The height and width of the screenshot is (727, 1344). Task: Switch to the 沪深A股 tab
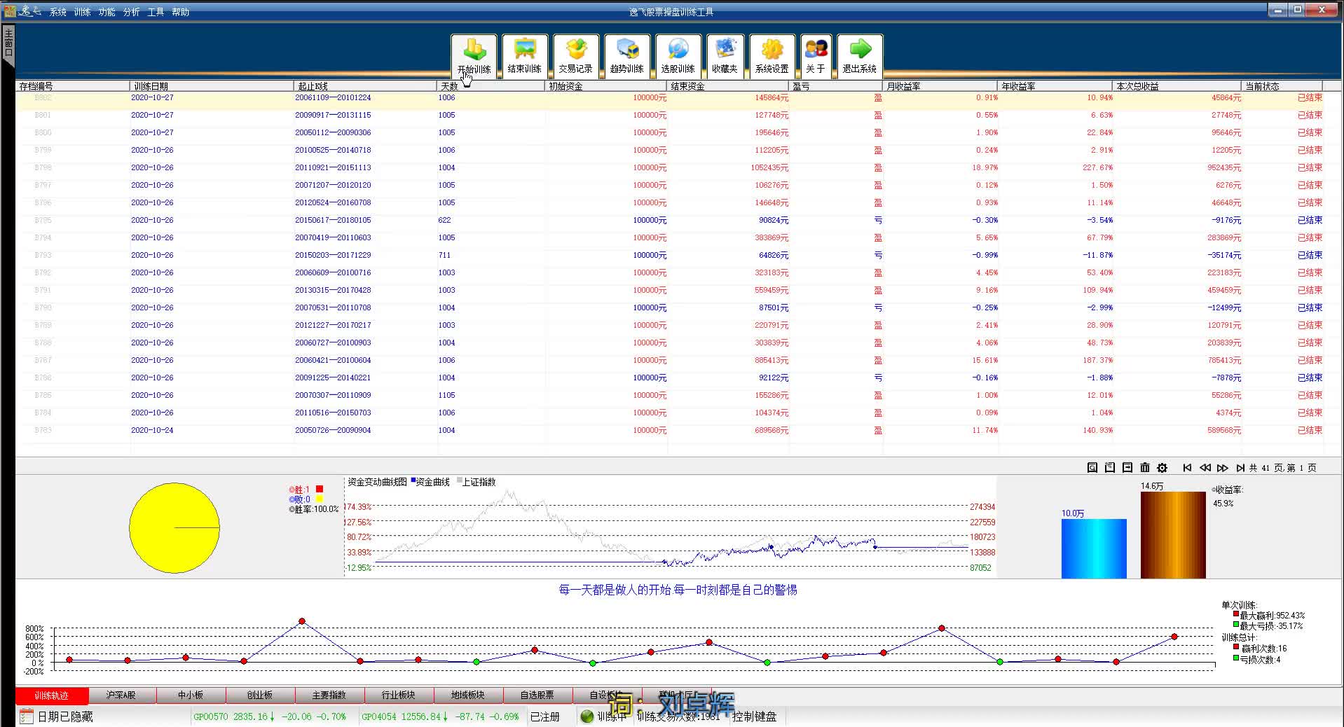(121, 695)
